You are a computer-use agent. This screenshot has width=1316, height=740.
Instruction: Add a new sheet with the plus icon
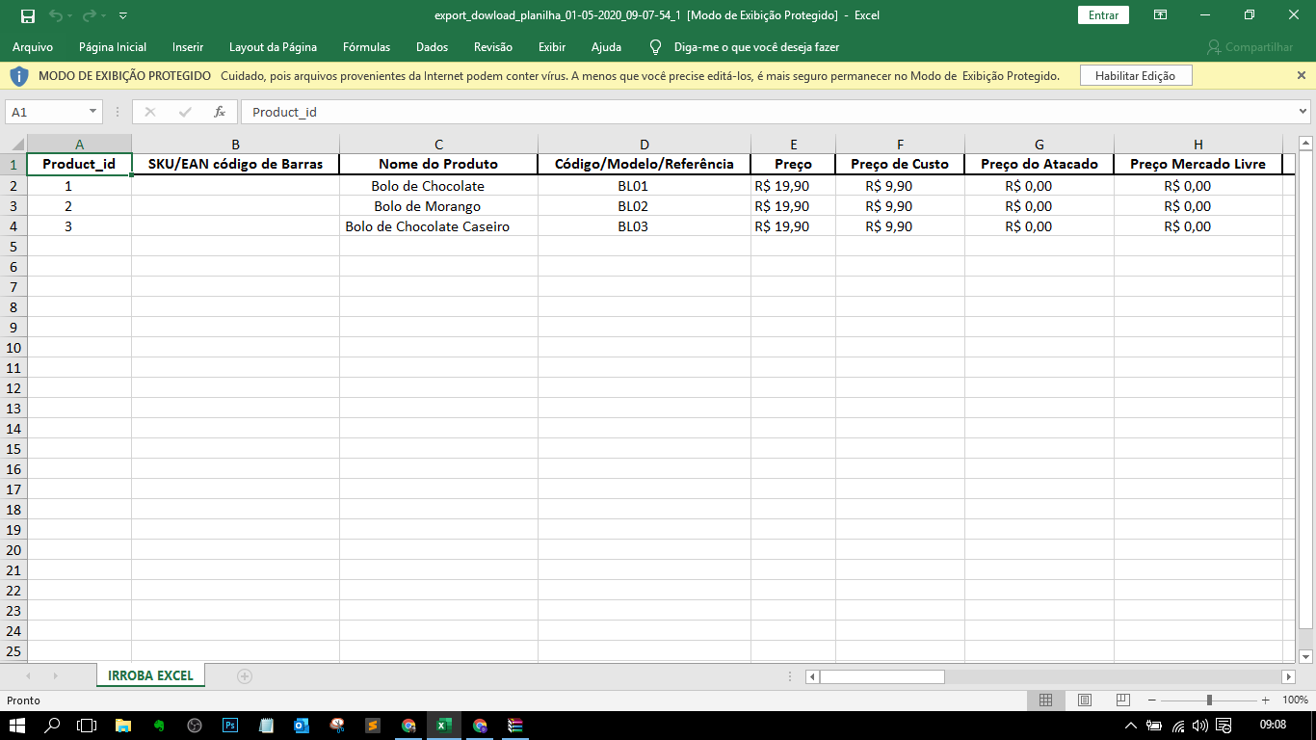point(245,676)
